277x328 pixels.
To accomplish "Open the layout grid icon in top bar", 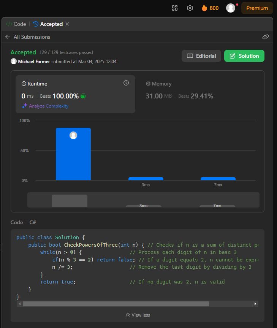I will click(x=174, y=8).
